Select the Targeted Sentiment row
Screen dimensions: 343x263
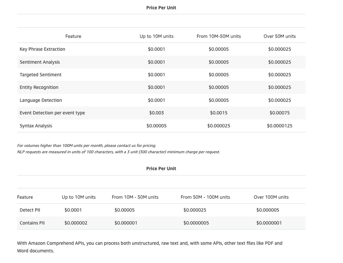coord(40,74)
